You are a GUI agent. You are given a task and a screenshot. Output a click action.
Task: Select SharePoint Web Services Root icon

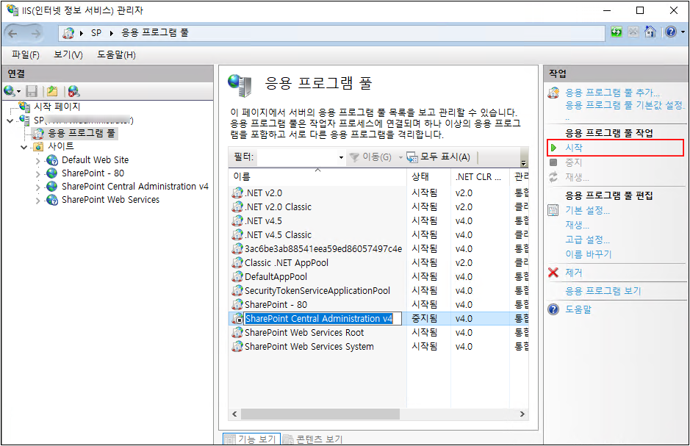237,333
